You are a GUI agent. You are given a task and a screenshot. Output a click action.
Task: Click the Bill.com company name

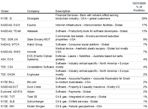[x=32, y=82]
